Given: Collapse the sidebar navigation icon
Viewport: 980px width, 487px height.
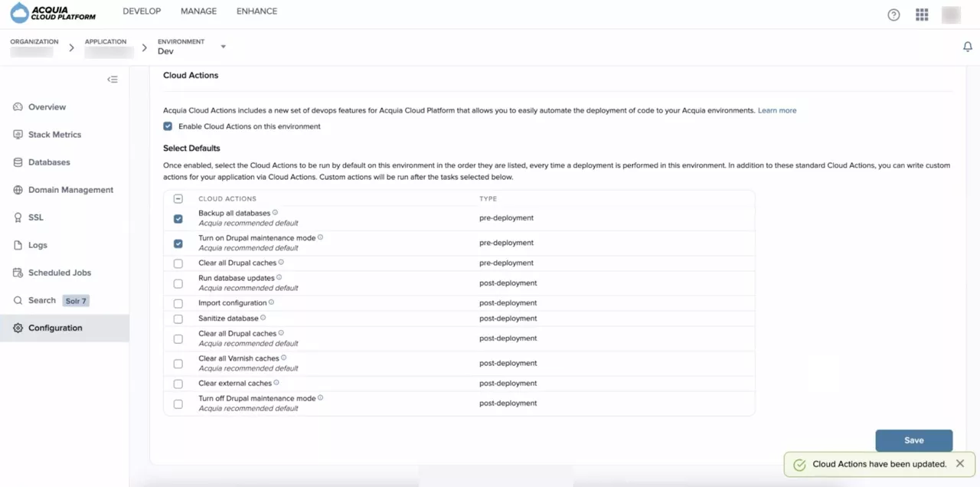Looking at the screenshot, I should [x=113, y=80].
